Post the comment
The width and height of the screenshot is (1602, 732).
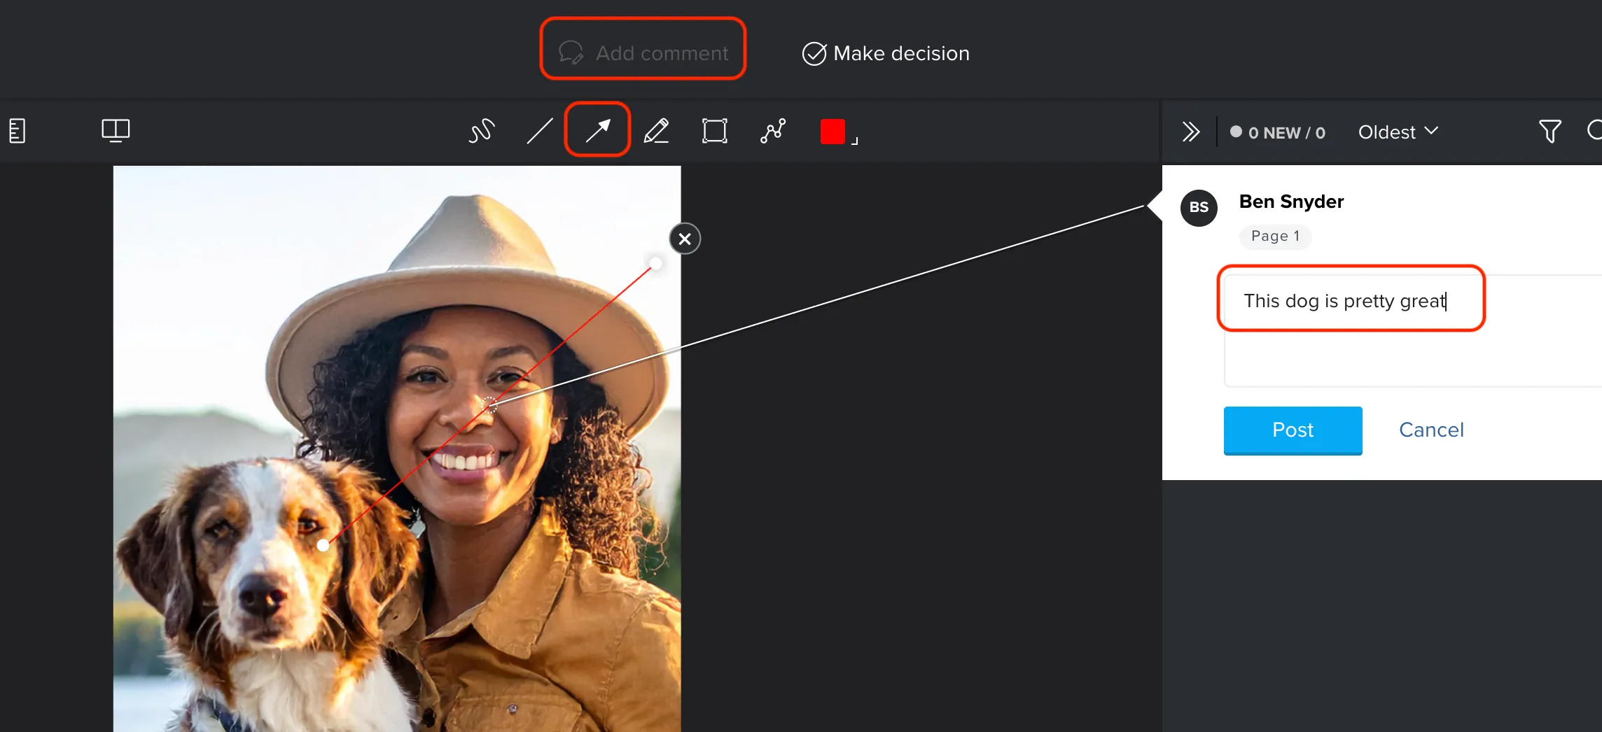click(1293, 430)
